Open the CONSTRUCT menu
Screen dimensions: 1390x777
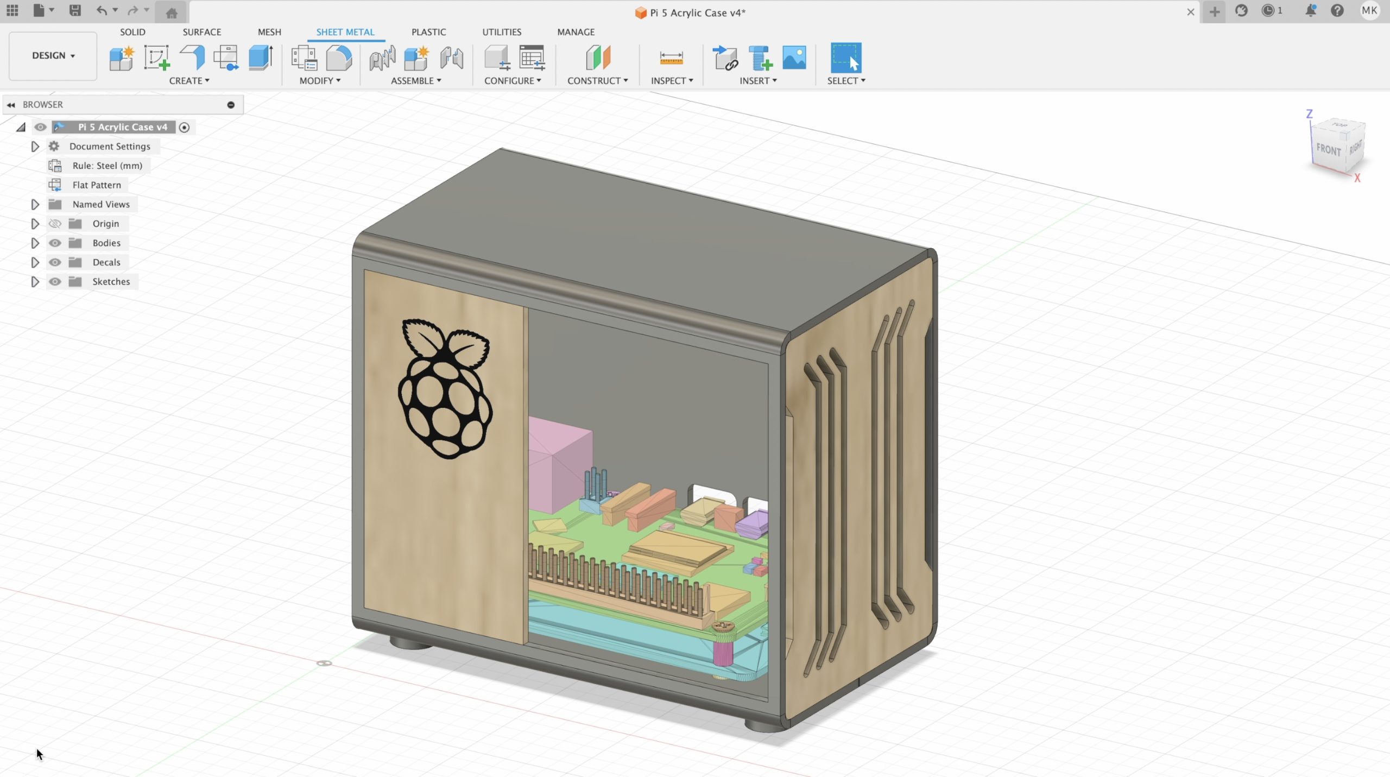pyautogui.click(x=597, y=80)
